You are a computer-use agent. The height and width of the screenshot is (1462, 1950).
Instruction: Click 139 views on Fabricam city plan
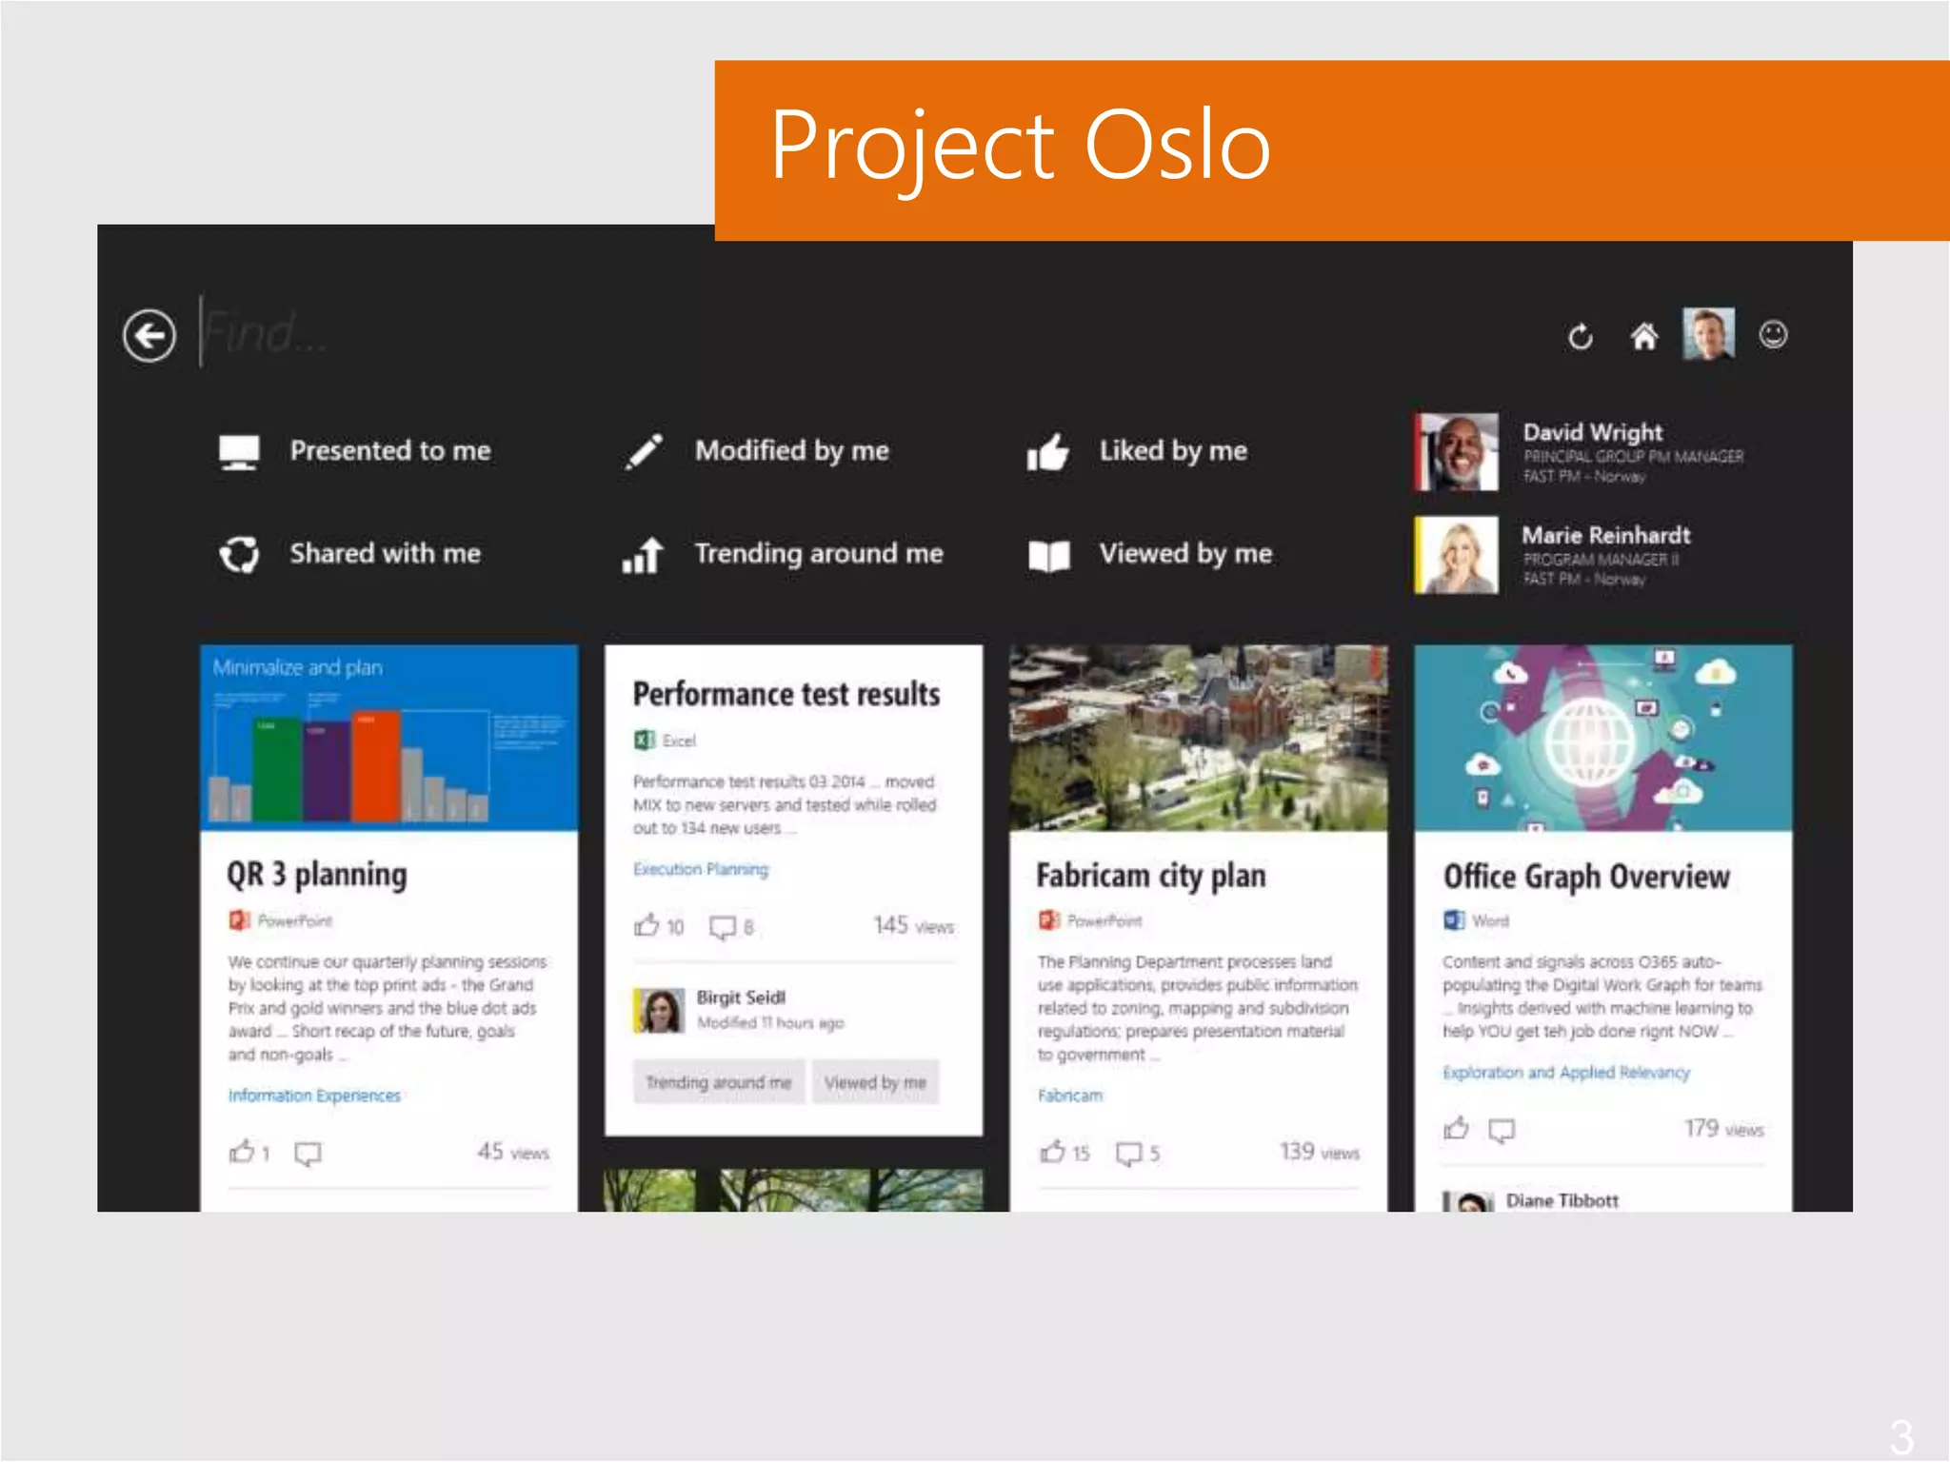(x=1320, y=1152)
